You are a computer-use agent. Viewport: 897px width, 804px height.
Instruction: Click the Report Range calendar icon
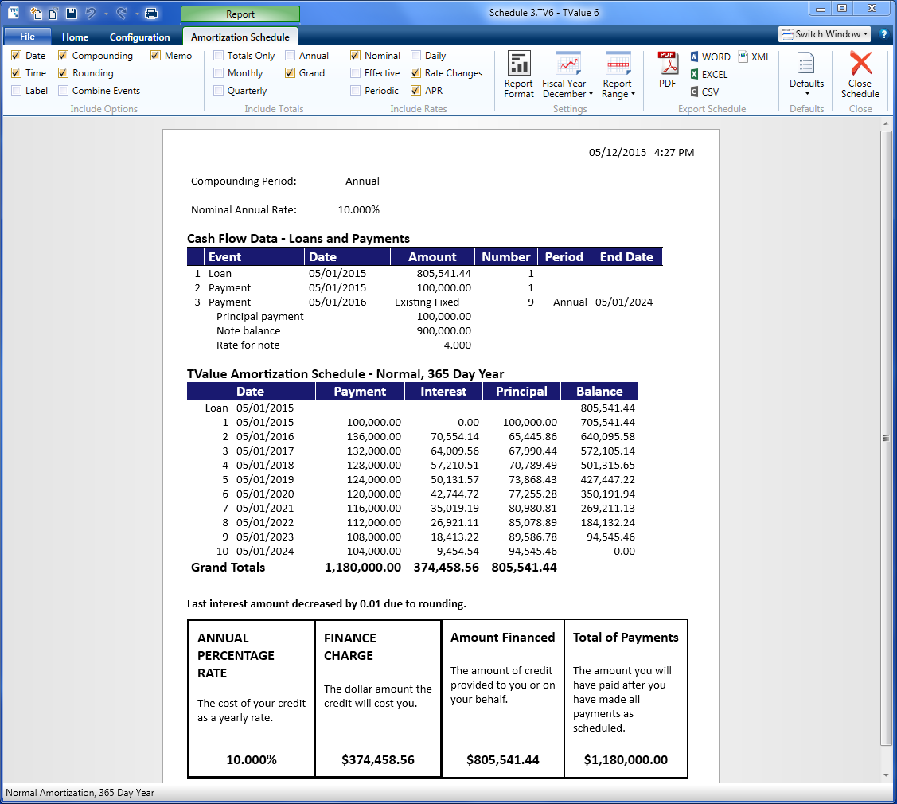point(618,63)
